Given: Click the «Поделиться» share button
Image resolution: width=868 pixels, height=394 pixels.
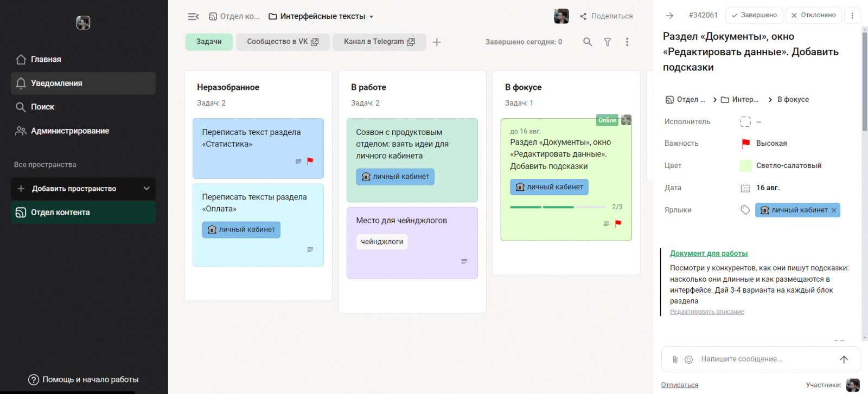Looking at the screenshot, I should click(606, 16).
